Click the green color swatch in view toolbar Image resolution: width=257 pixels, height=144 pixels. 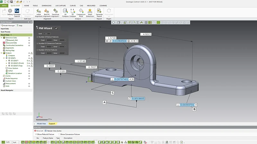click(158, 23)
